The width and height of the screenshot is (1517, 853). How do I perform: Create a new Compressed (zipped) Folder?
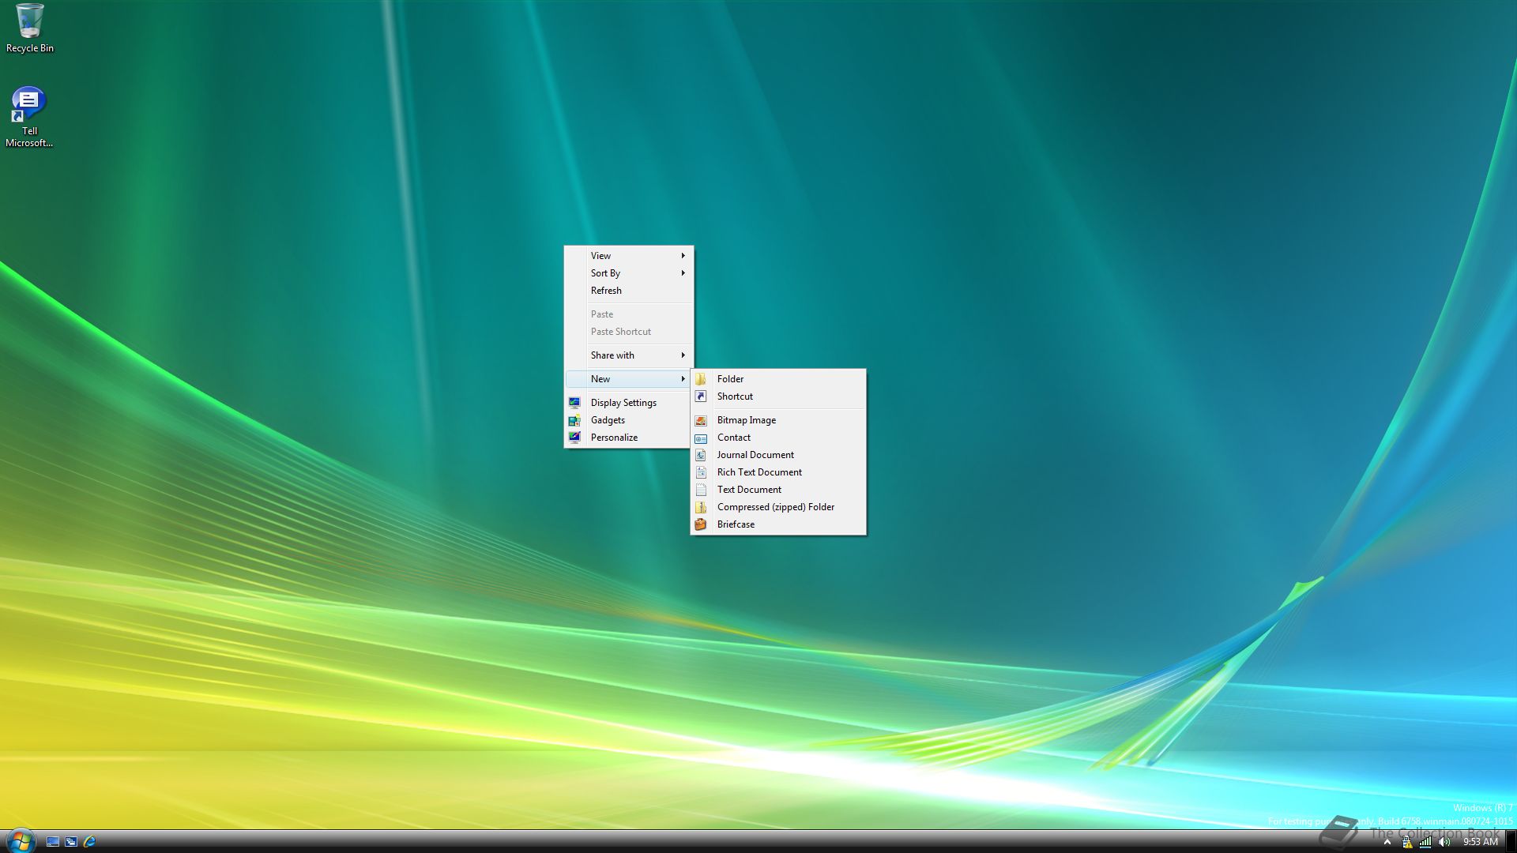778,507
